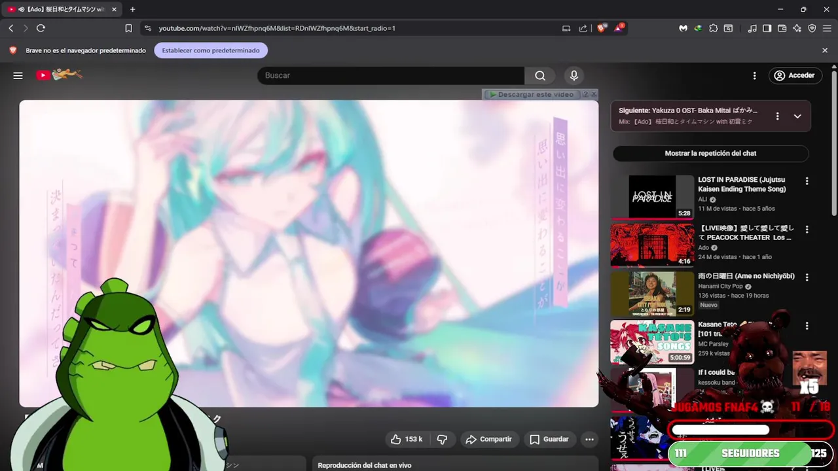
Task: Click the search magnifier button
Action: click(x=540, y=75)
